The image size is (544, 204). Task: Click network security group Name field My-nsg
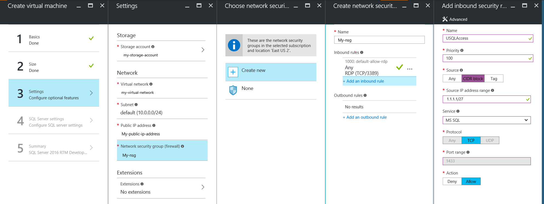pos(379,40)
